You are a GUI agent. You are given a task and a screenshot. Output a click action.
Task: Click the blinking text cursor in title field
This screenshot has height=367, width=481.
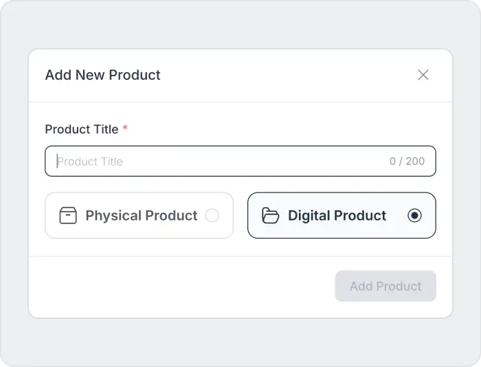(58, 162)
